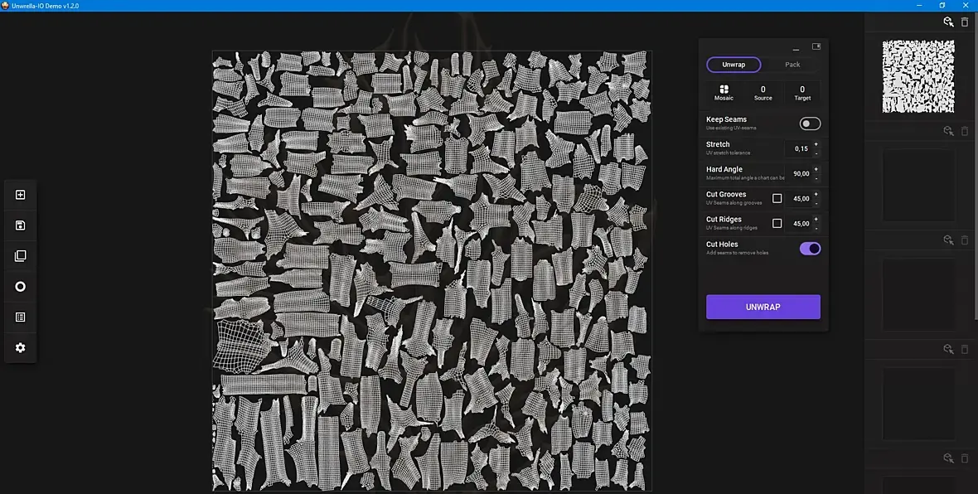The width and height of the screenshot is (978, 494).
Task: Collapse the panel using the minimize dash
Action: (x=796, y=48)
